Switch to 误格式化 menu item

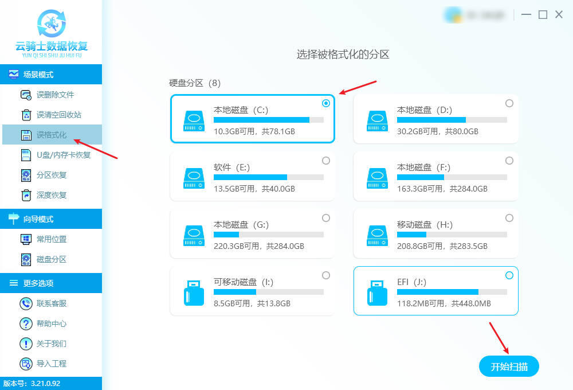pyautogui.click(x=52, y=135)
